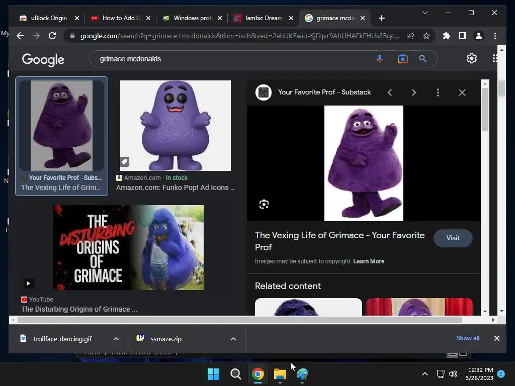Click the horizontal page scrollbar
The height and width of the screenshot is (386, 515).
(x=240, y=320)
